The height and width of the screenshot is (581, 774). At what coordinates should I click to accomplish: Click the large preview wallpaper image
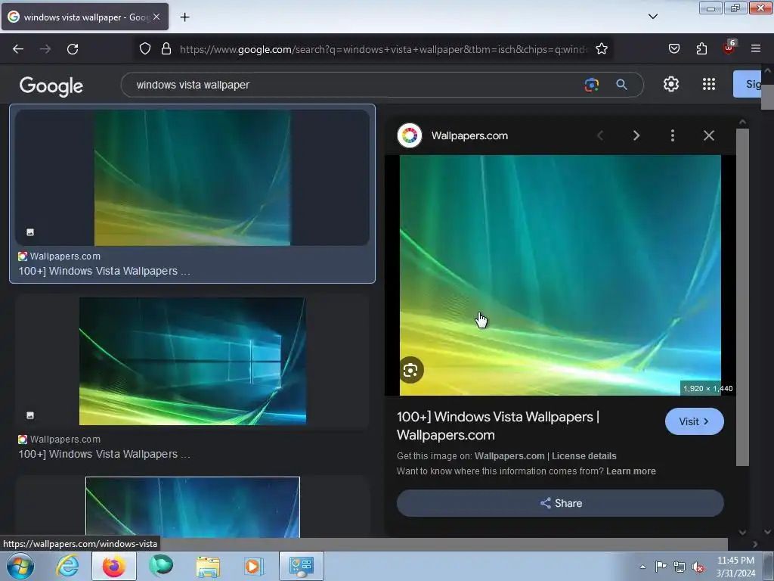(560, 275)
